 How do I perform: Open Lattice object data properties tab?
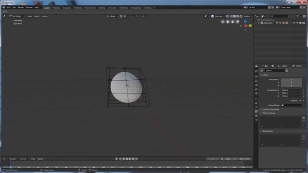257,111
